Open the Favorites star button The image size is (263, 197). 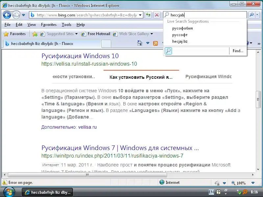[x=14, y=34]
